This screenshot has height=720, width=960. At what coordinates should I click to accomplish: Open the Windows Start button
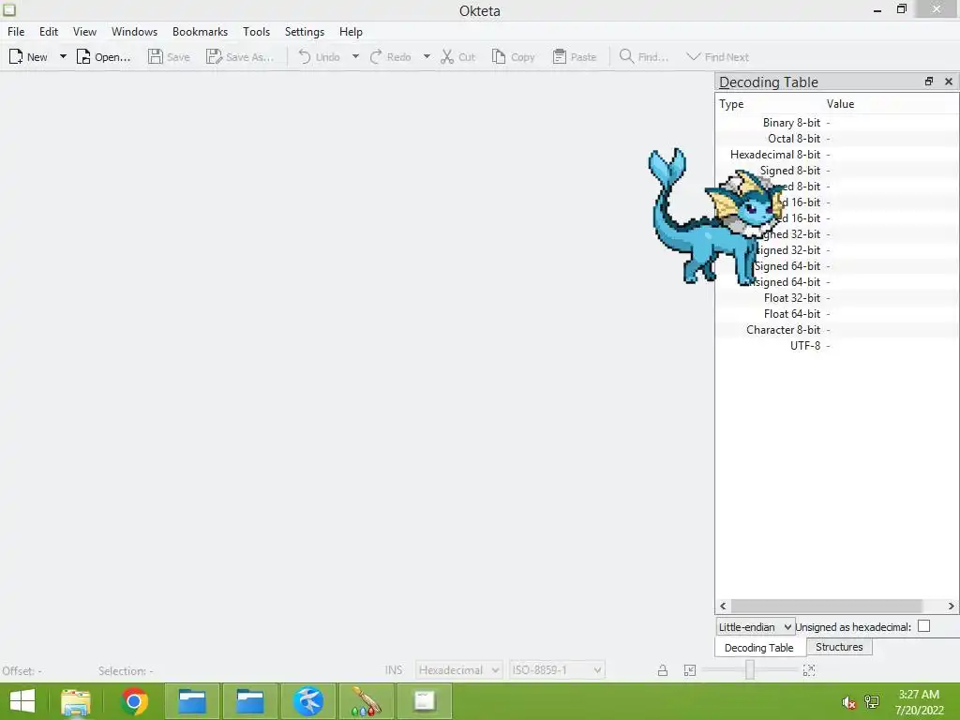coord(22,701)
